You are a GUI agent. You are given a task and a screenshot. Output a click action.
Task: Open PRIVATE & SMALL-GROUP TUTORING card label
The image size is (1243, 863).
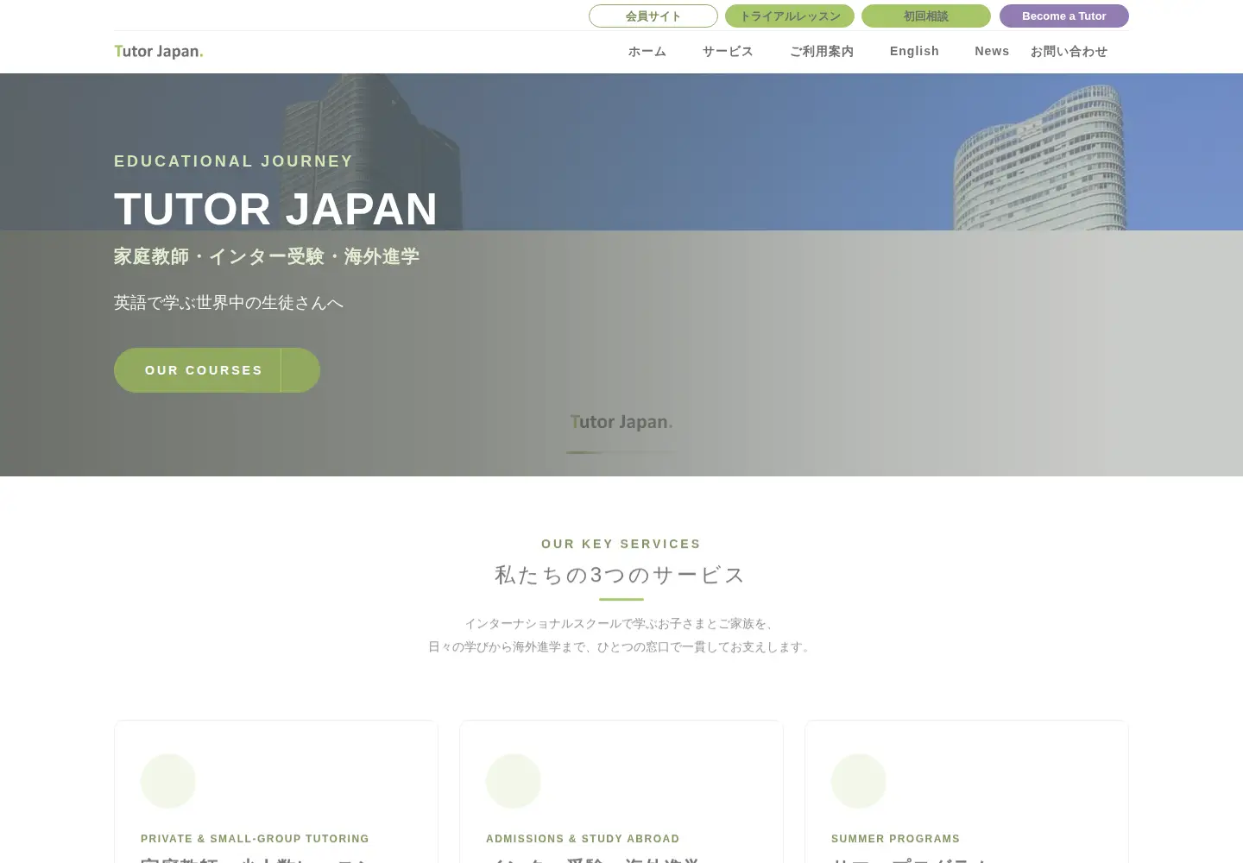(255, 839)
